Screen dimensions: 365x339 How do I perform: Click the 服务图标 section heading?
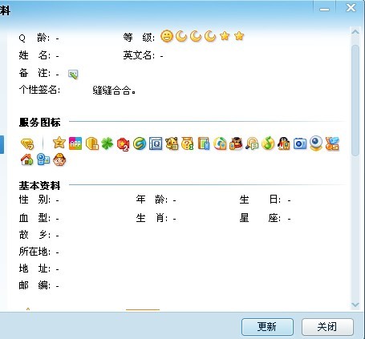click(x=39, y=123)
